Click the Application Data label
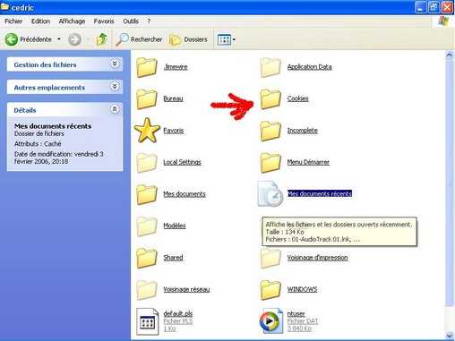The width and height of the screenshot is (455, 341). click(x=310, y=67)
